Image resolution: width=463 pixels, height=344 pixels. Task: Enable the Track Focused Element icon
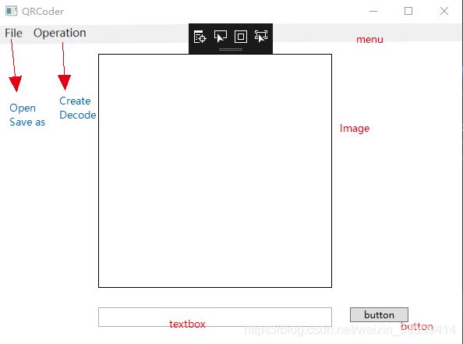[x=261, y=37]
